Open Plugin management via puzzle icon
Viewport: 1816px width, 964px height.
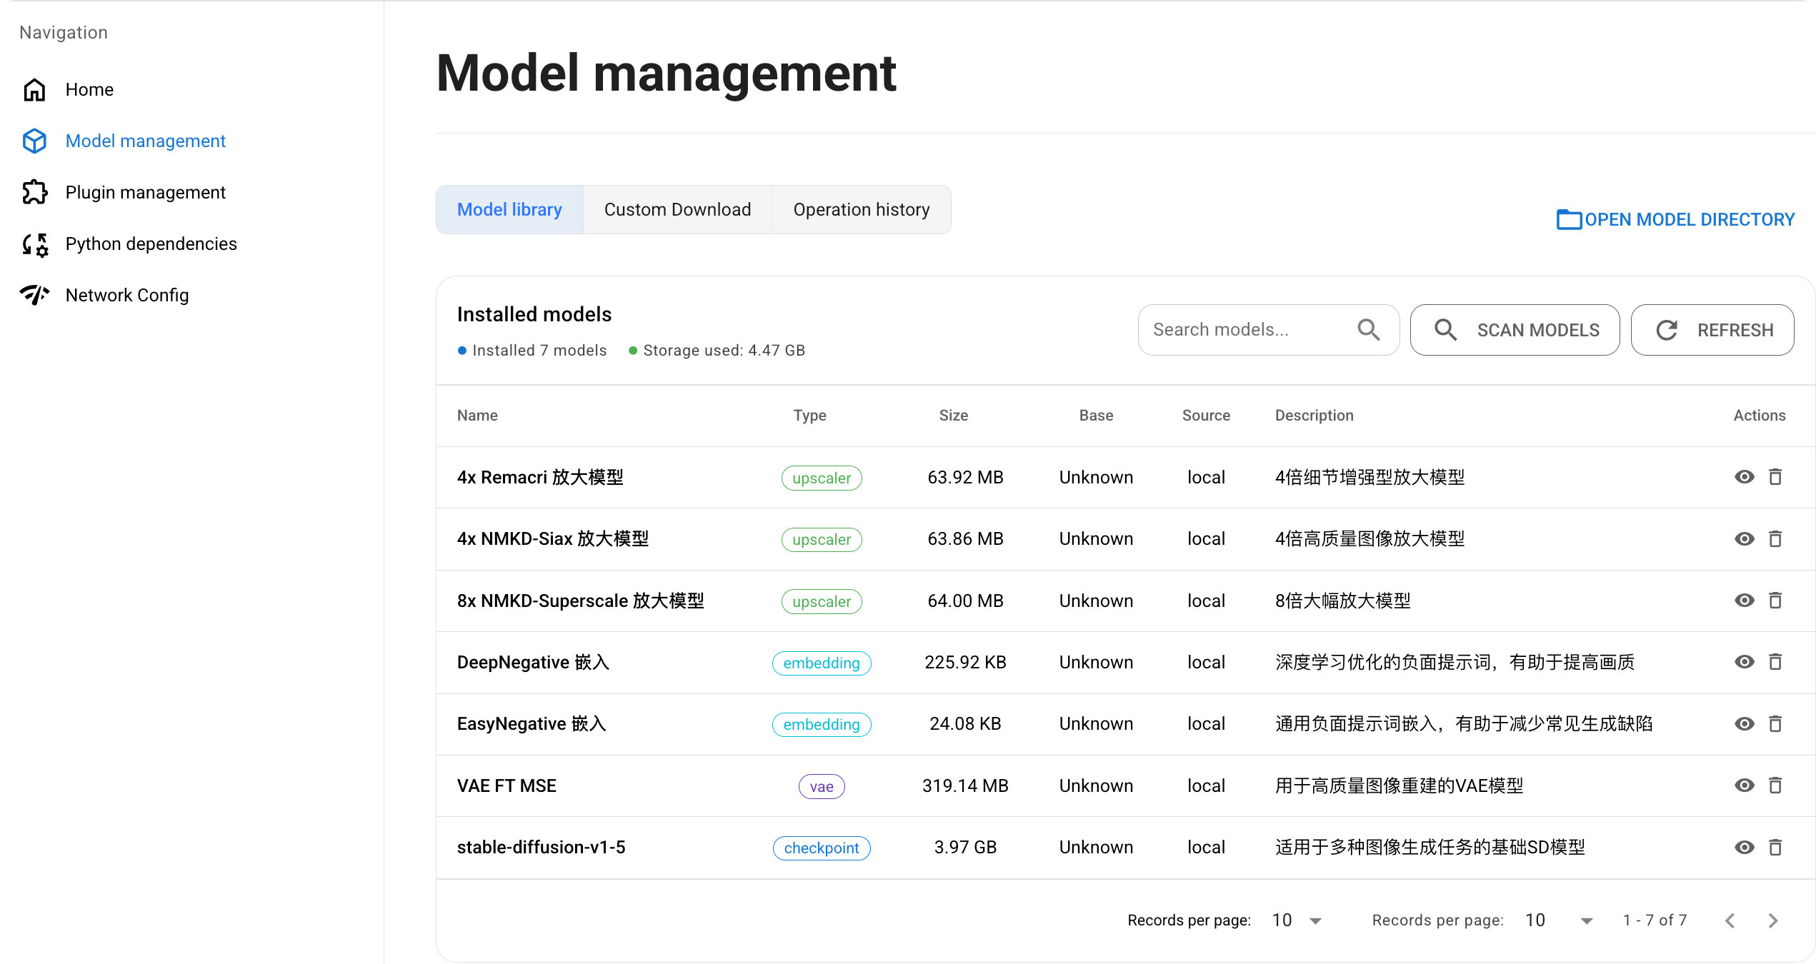point(34,192)
